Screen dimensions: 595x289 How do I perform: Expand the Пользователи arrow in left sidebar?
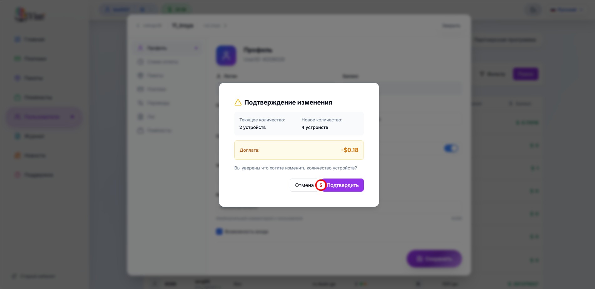click(x=72, y=117)
